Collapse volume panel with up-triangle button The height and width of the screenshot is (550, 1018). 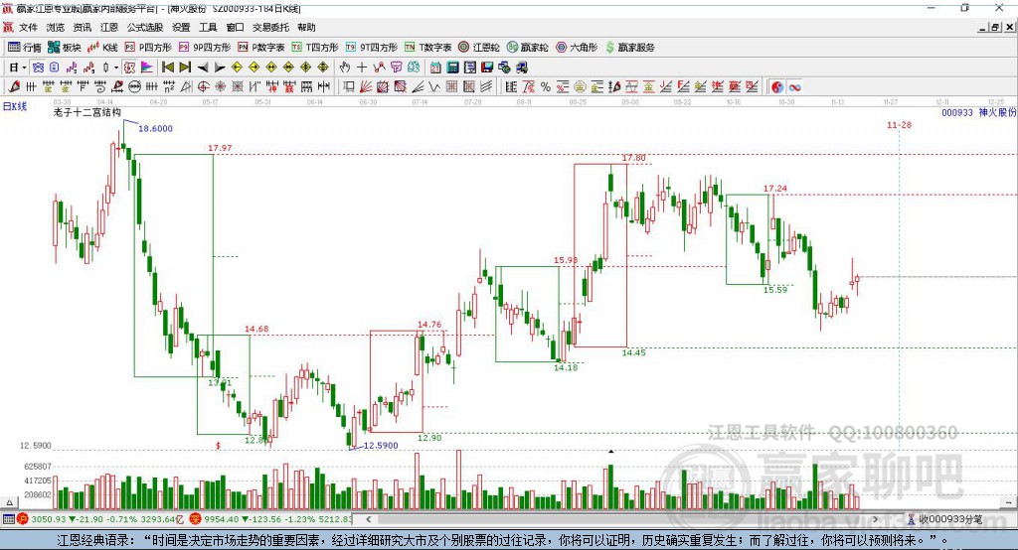click(x=9, y=502)
